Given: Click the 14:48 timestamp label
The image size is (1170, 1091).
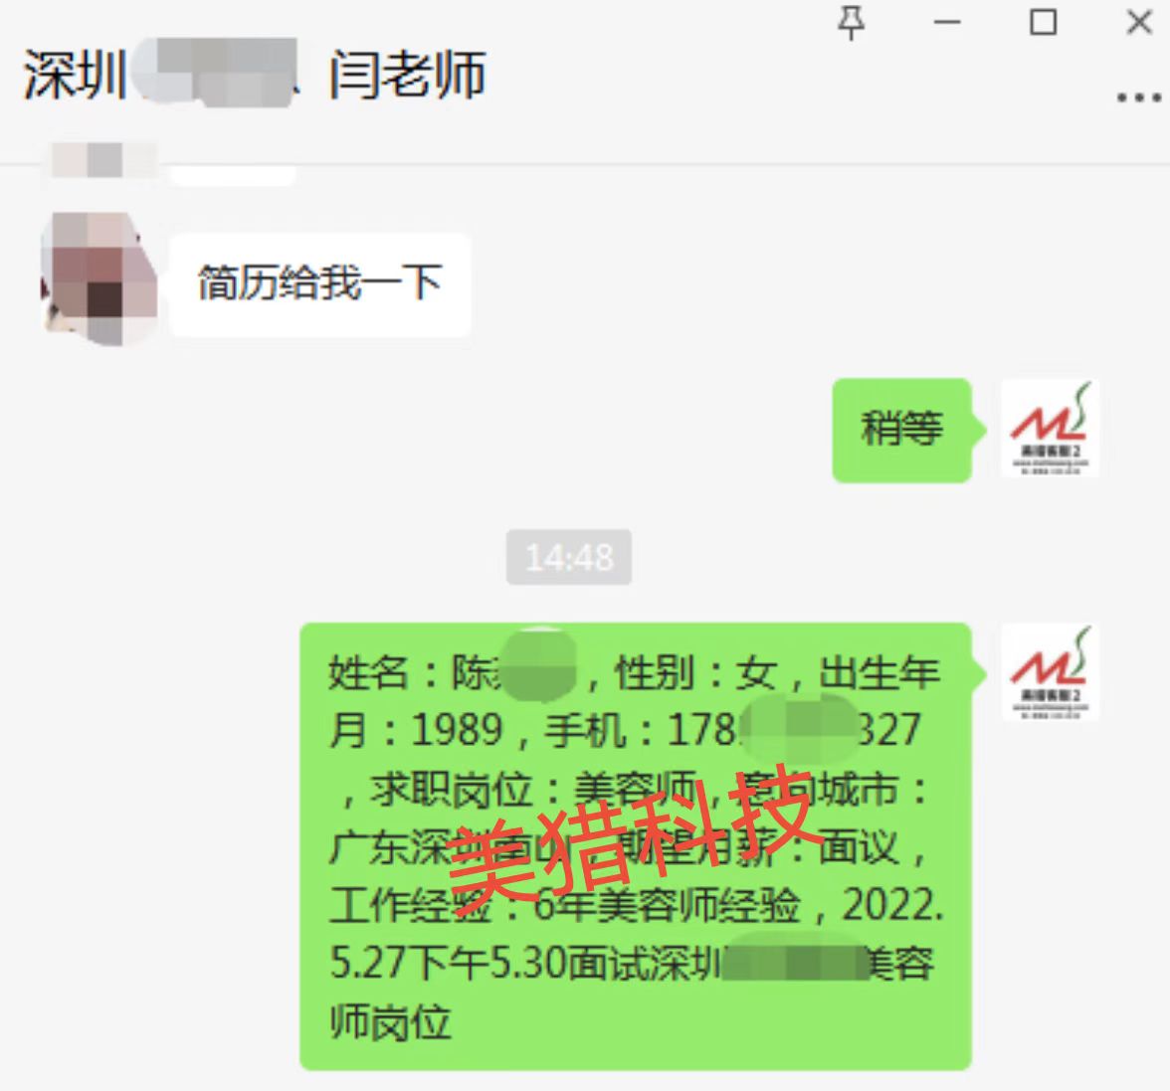Looking at the screenshot, I should pos(569,557).
